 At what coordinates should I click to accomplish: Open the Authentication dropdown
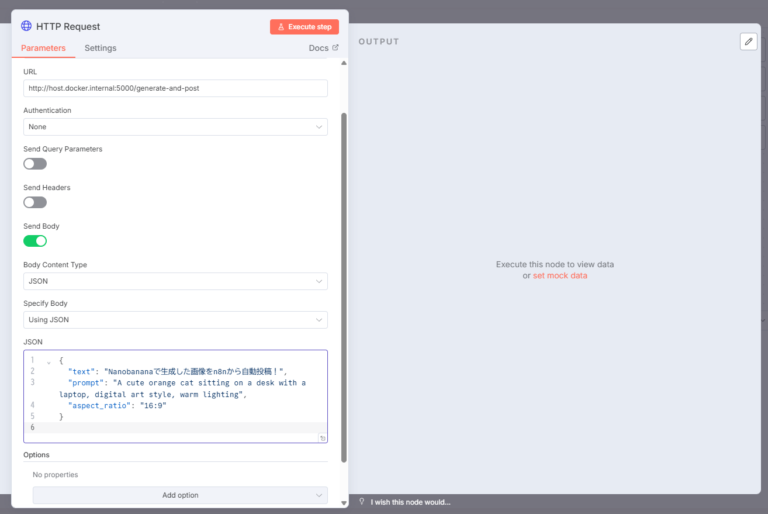(175, 127)
